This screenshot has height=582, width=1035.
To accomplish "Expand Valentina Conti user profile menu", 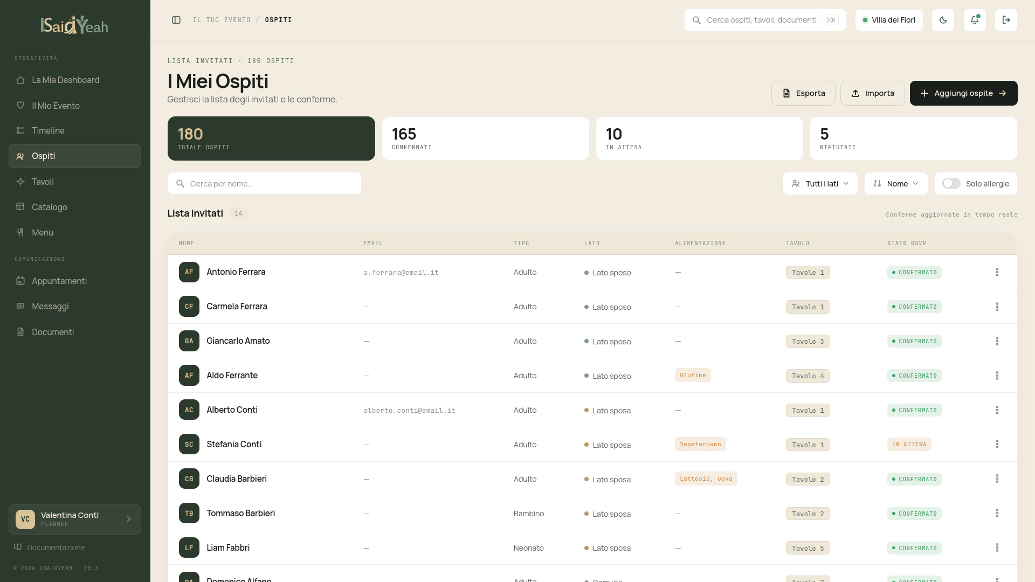I will tap(75, 519).
